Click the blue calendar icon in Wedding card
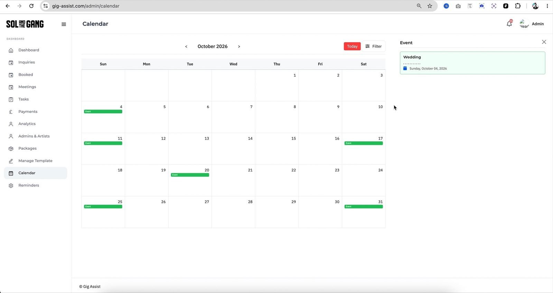553x293 pixels. 405,68
